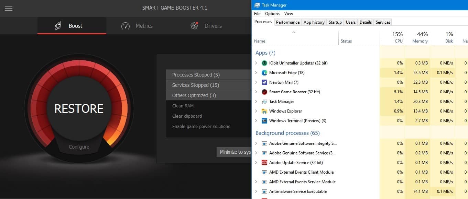Expand the Adobe Update Service entry

(256, 163)
